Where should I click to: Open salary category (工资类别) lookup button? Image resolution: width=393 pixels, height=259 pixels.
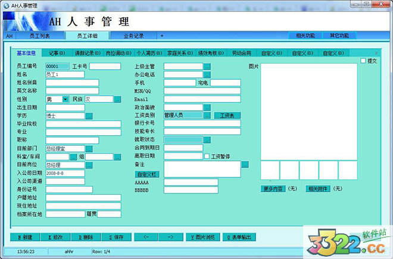coord(207,116)
